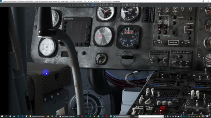211x118 pixels.
Task: Toggle checkerboard background
Action: [x=127, y=5]
